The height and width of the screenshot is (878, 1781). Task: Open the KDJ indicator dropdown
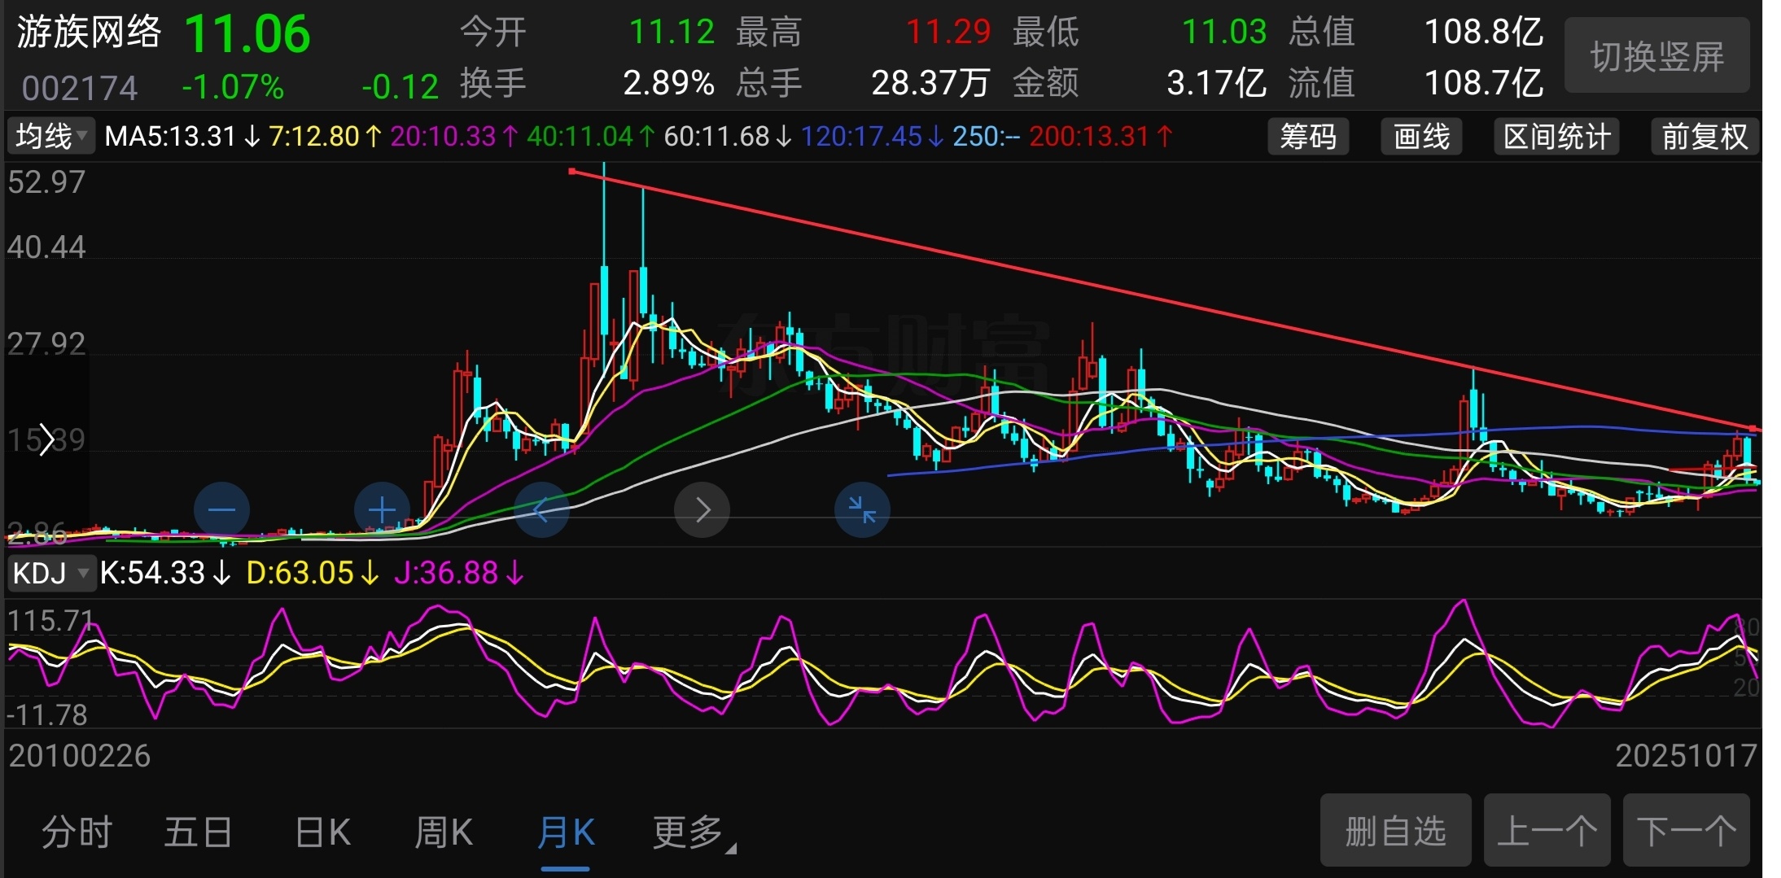[x=51, y=574]
